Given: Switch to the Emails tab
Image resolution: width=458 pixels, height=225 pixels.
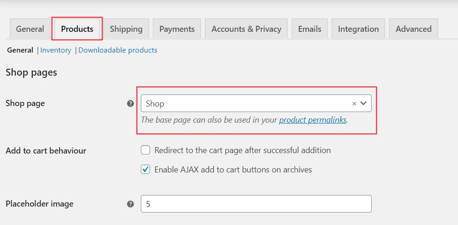Looking at the screenshot, I should pos(309,29).
